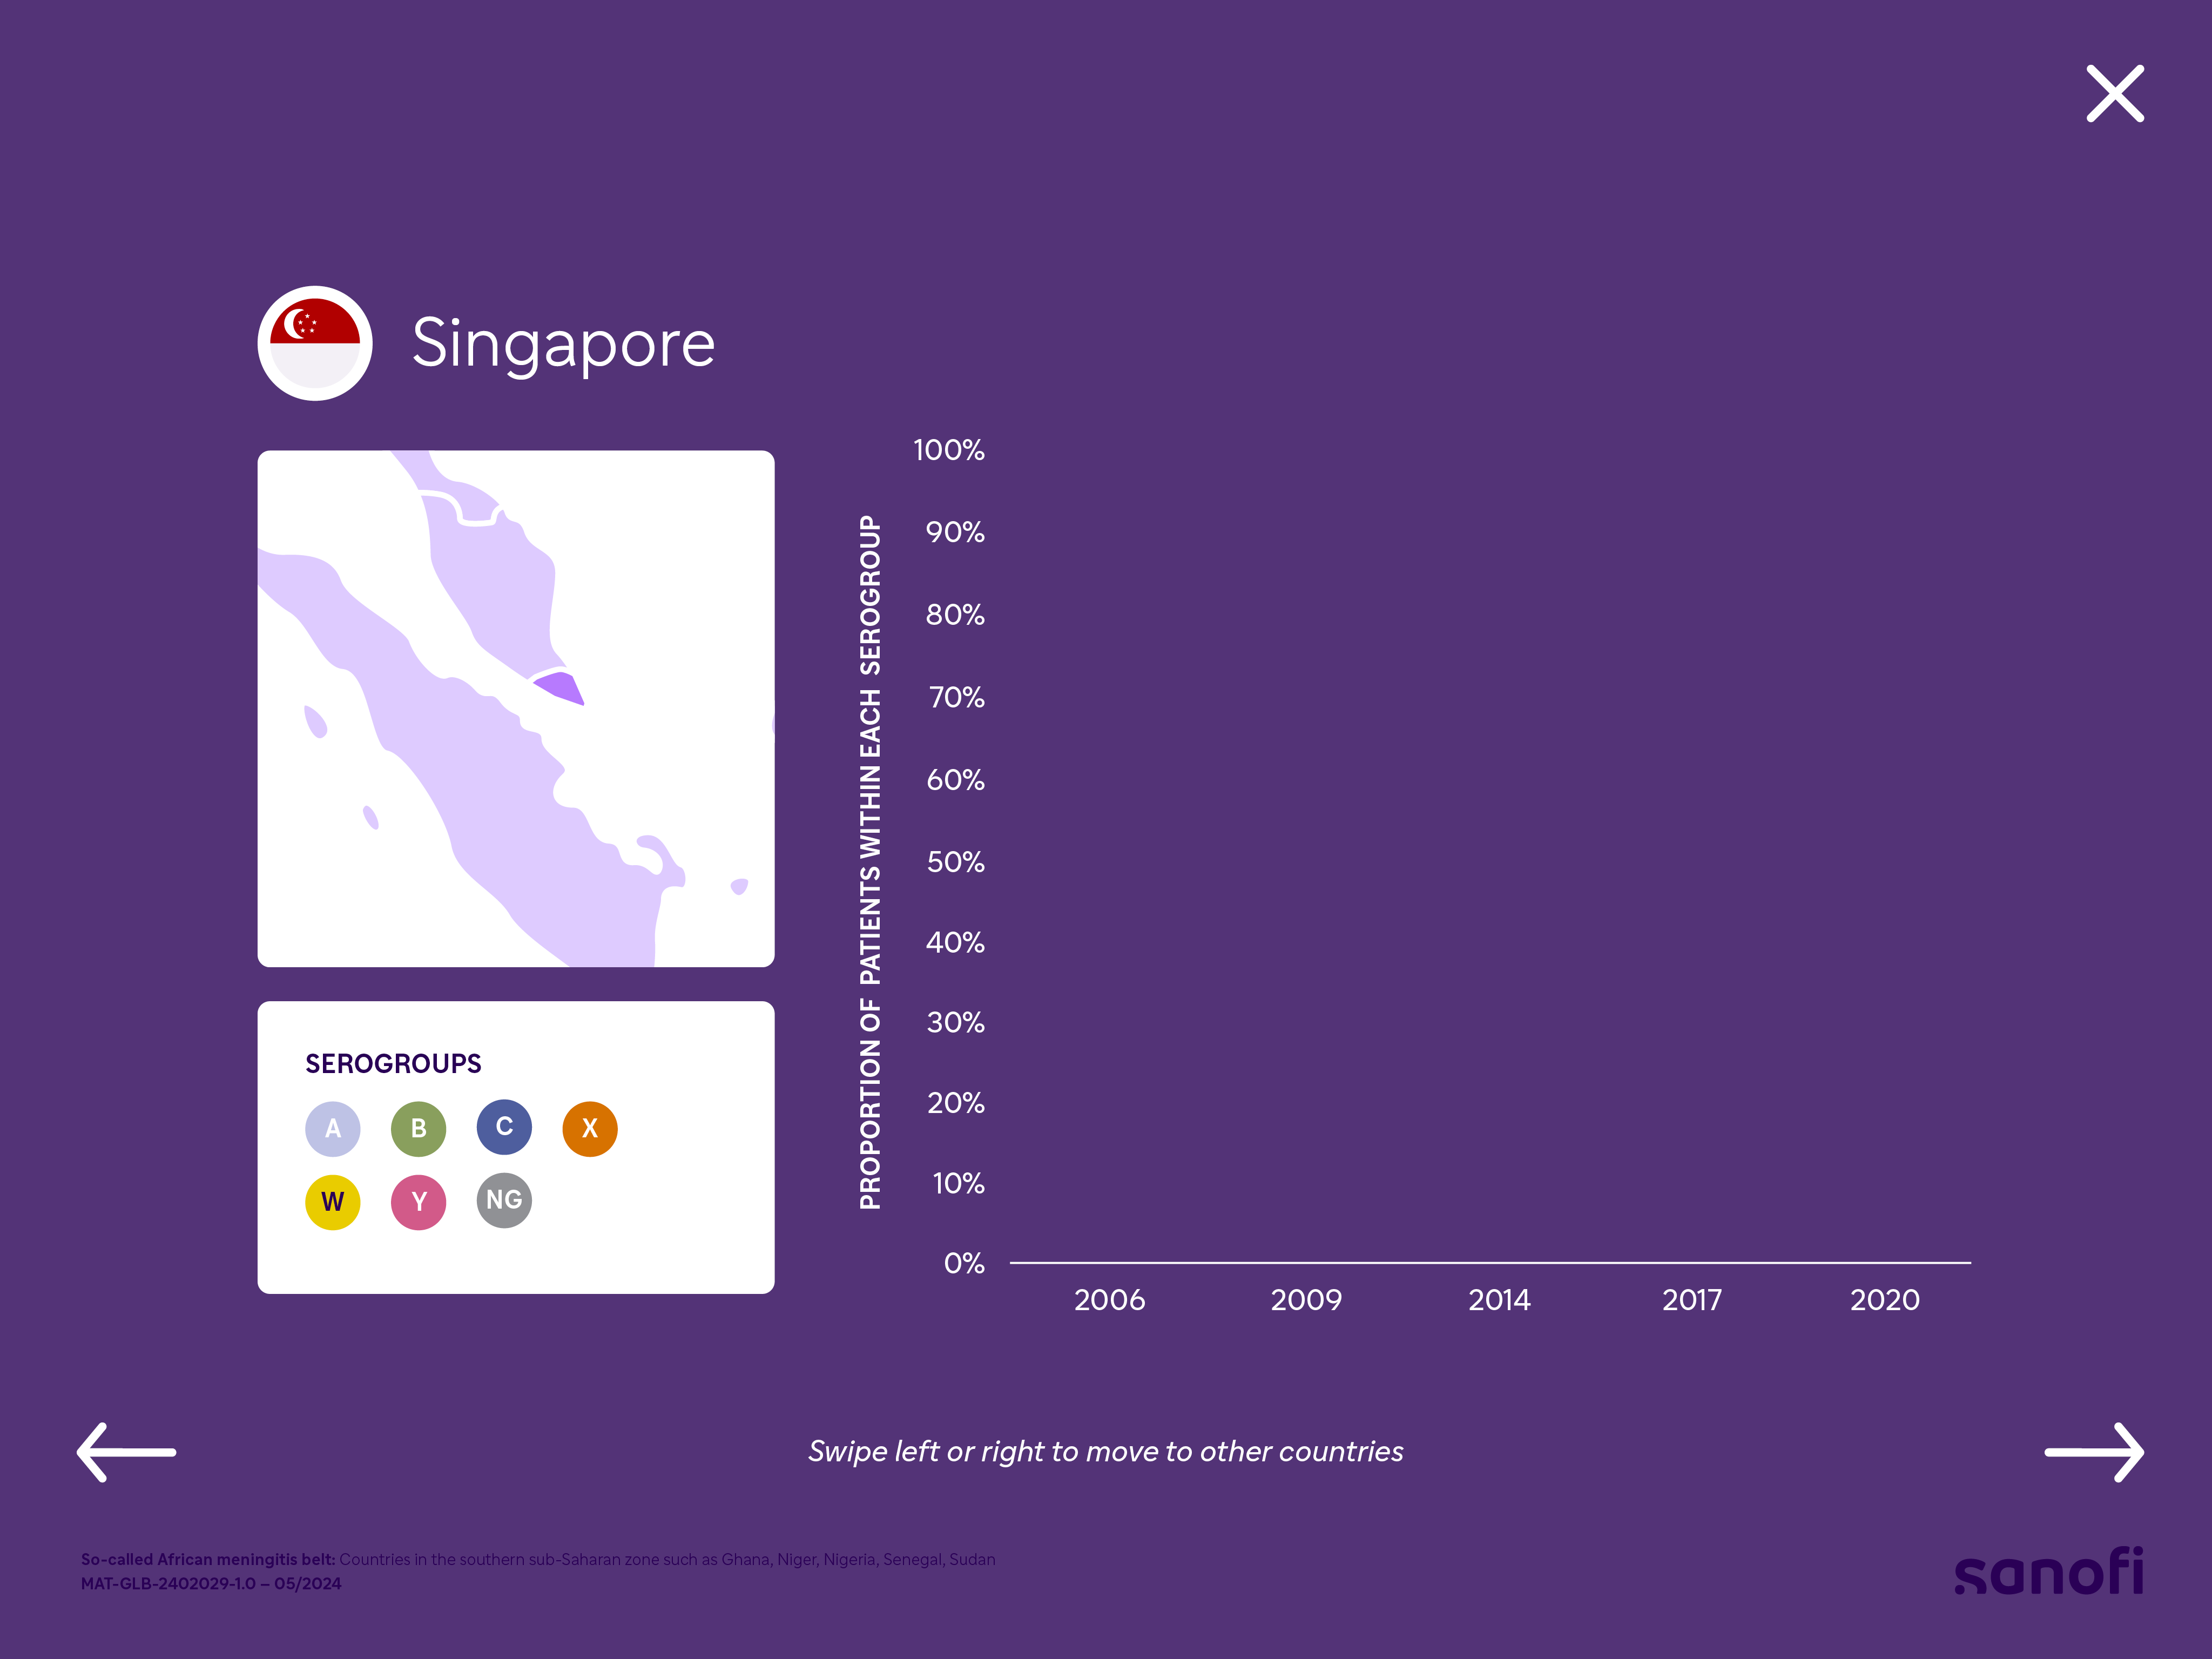Select the yellow W serogroup circle

pyautogui.click(x=333, y=1201)
